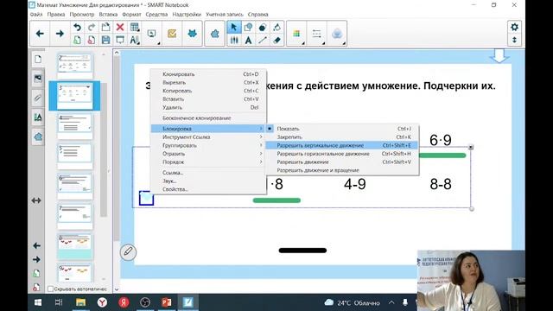Image resolution: width=553 pixels, height=311 pixels.
Task: Select the arrow Select tool
Action: tap(234, 27)
